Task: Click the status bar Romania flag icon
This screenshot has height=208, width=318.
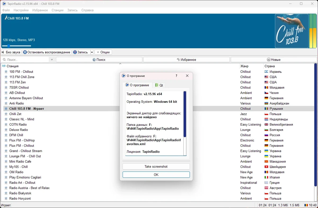Action: tap(306, 205)
